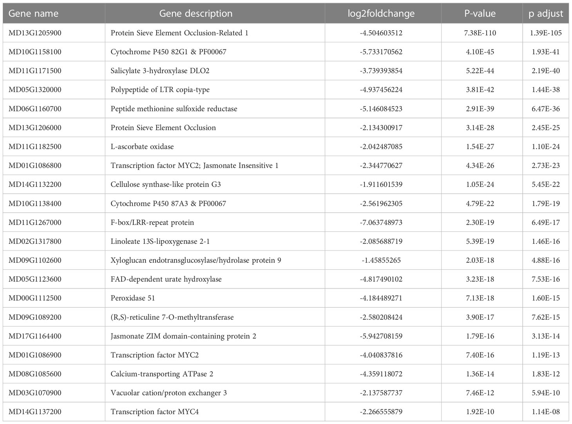Viewport: 572px width, 424px height.
Task: Select gene name MD06G1160700
Action: pos(35,109)
